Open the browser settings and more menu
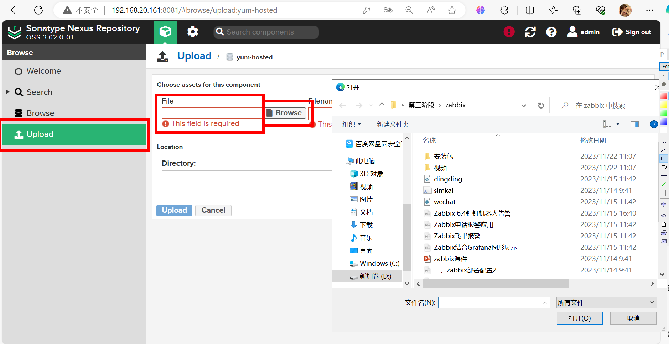This screenshot has height=344, width=669. [650, 10]
